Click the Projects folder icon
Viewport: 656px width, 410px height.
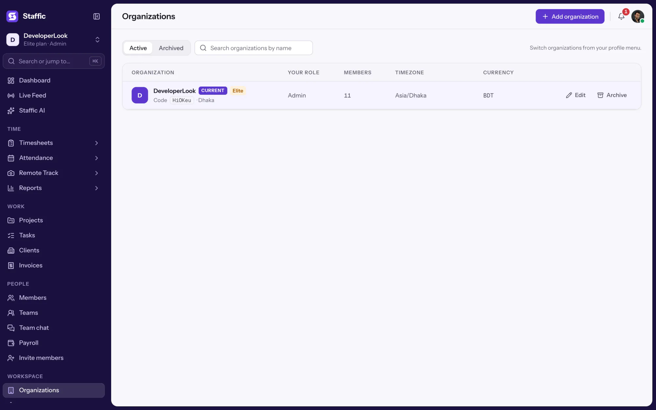pos(11,220)
